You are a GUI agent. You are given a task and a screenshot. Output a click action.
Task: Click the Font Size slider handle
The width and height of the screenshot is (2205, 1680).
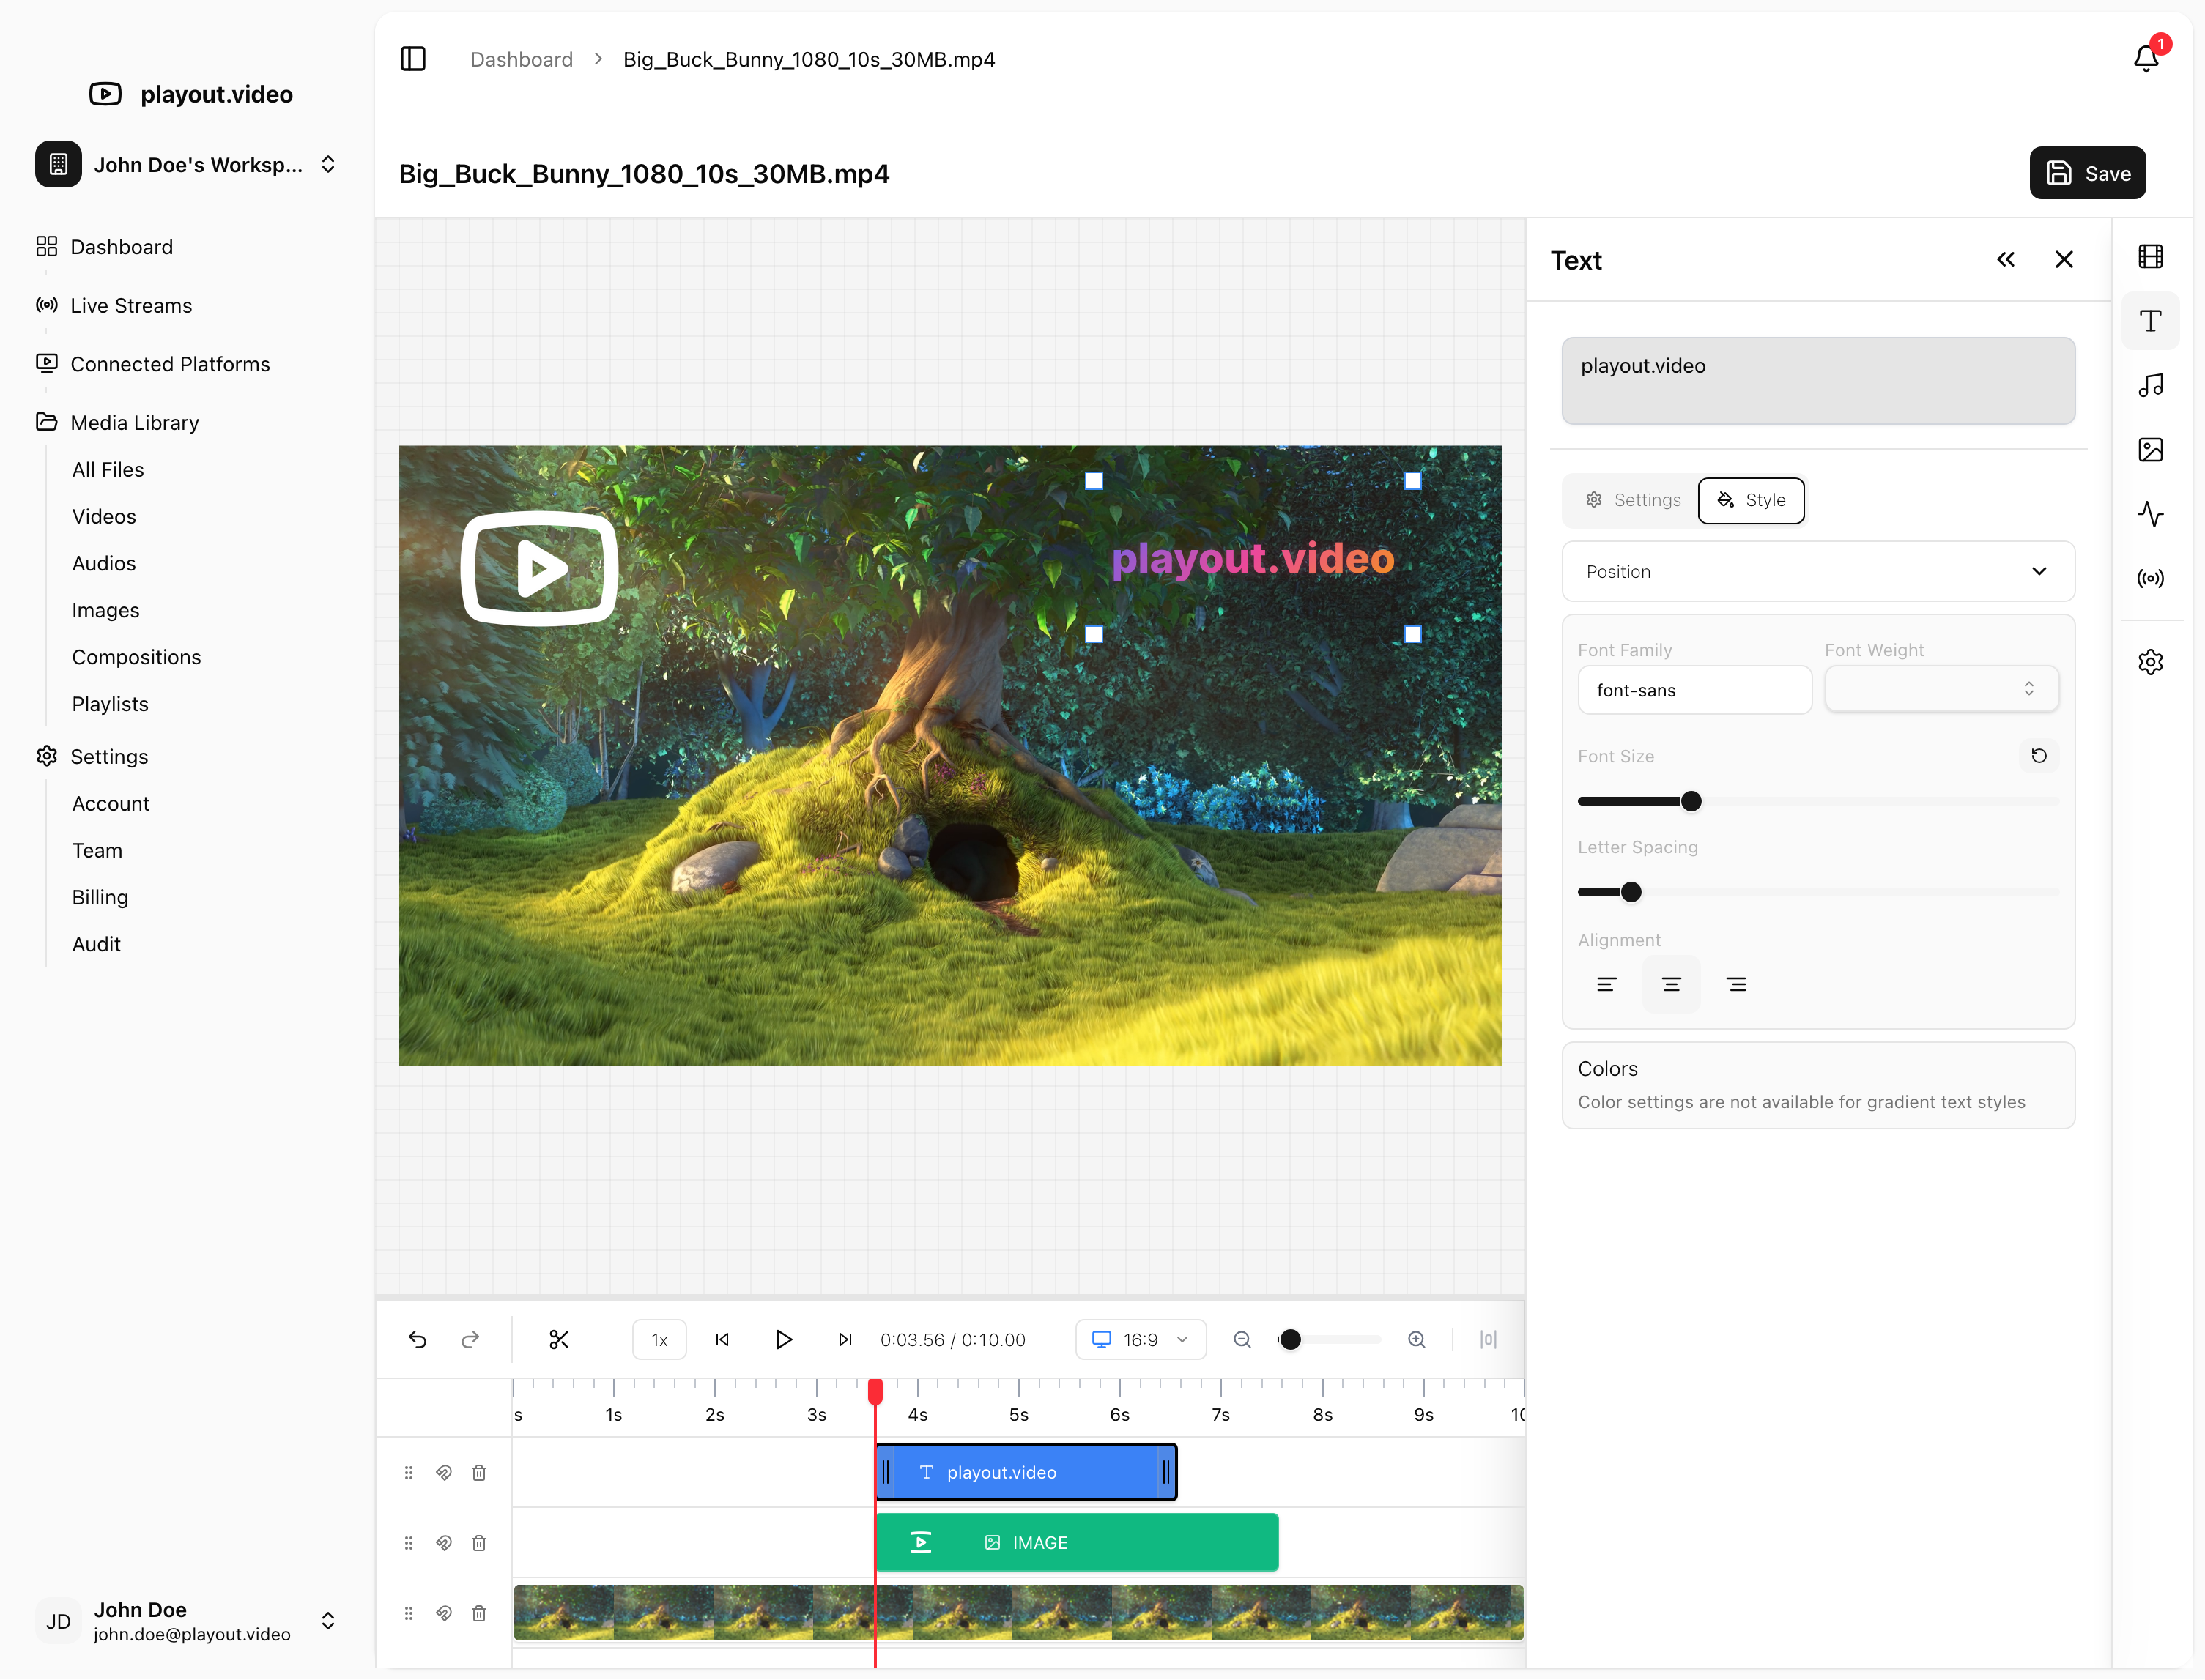tap(1690, 801)
